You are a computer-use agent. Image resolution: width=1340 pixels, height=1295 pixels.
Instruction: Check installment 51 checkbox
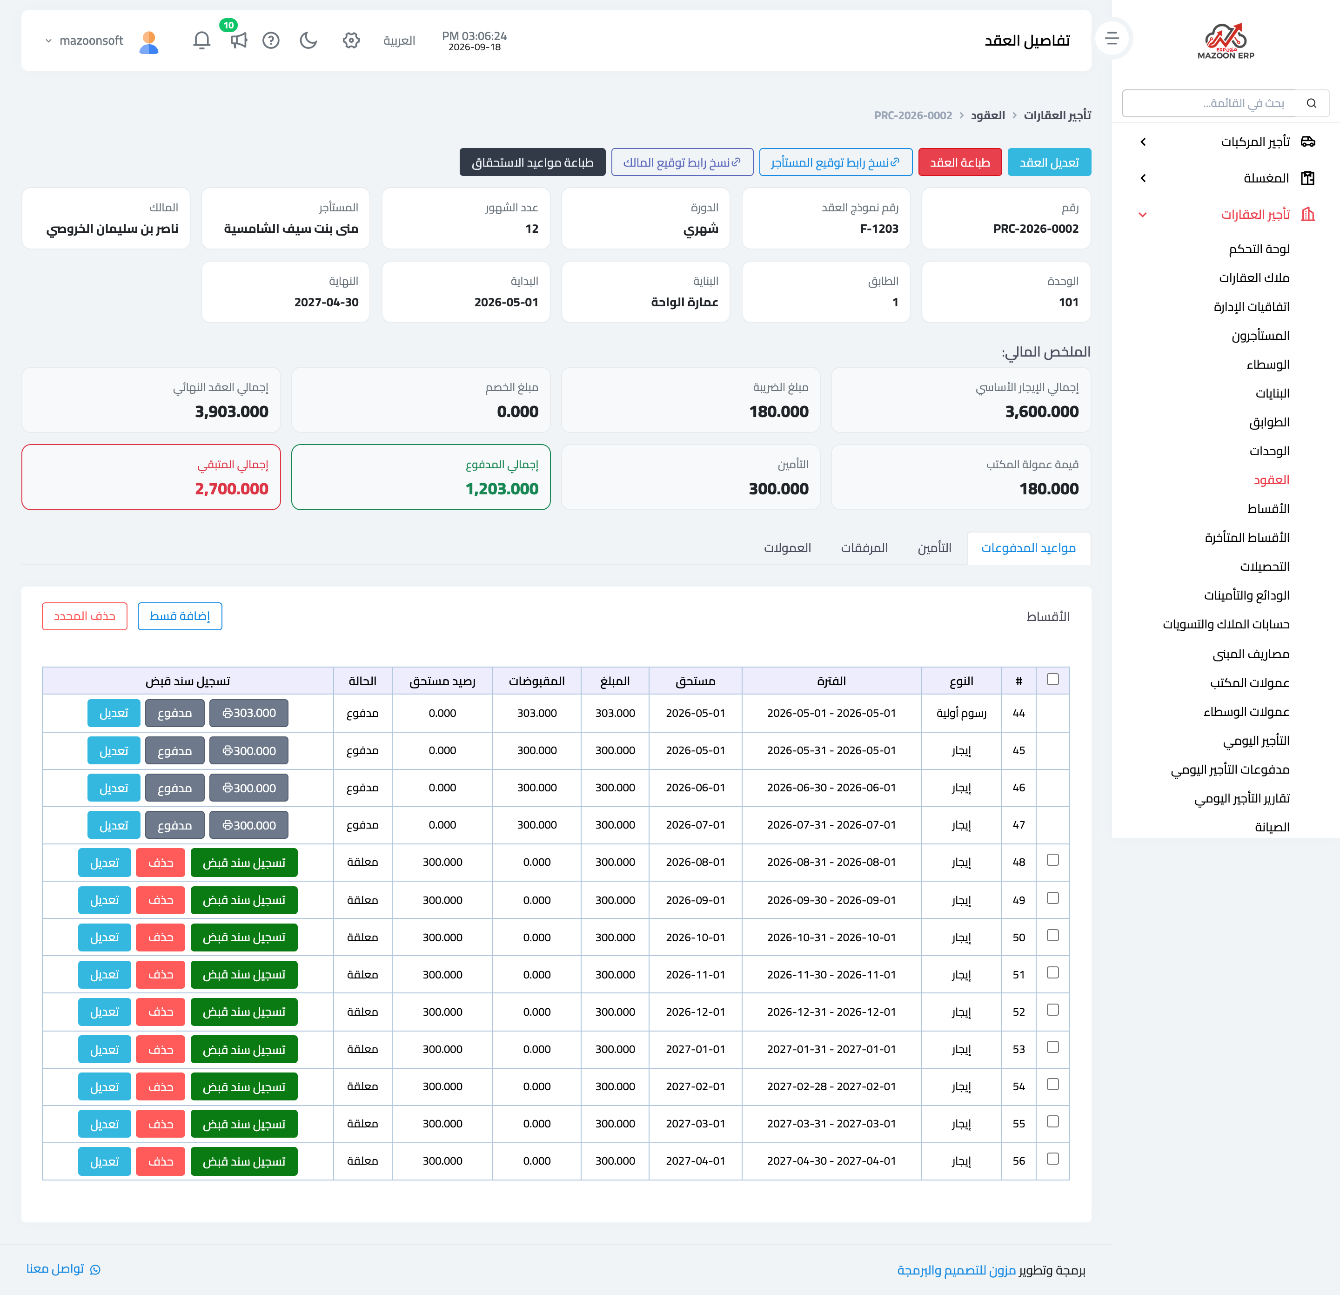[1053, 973]
